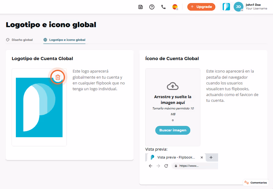Screen dimensions: 273x189
Task: Click the Comentarios feedback icon
Action: point(246,182)
